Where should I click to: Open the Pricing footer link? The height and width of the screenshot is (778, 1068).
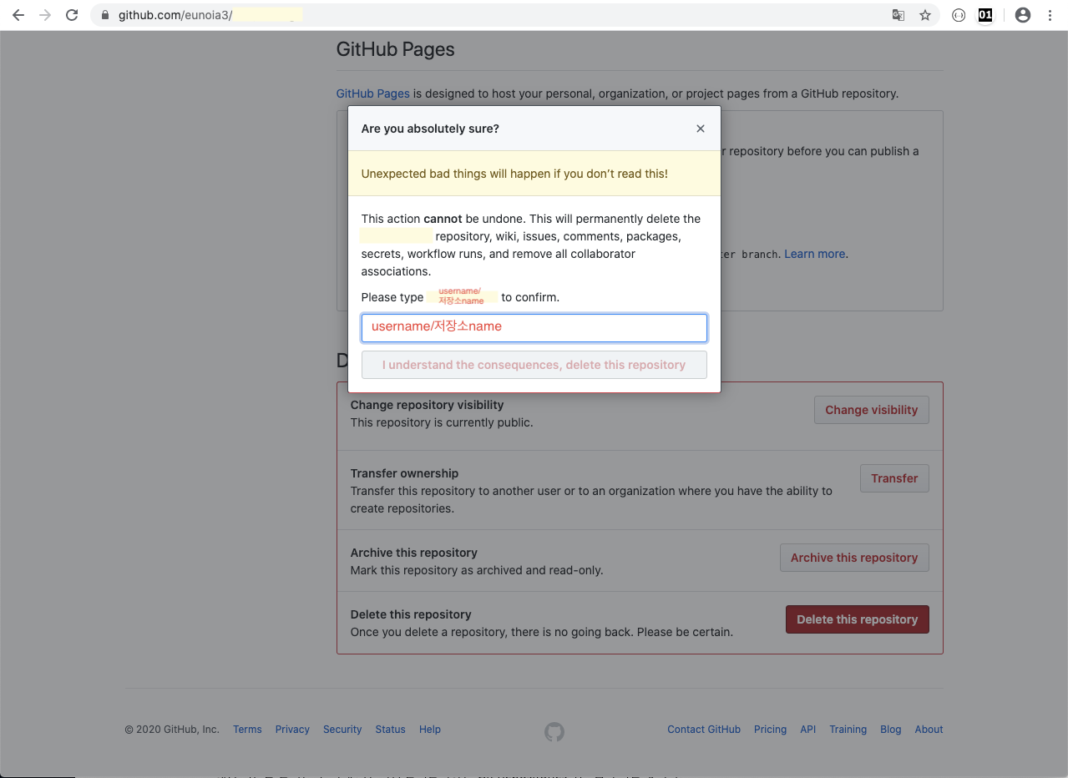click(x=770, y=730)
